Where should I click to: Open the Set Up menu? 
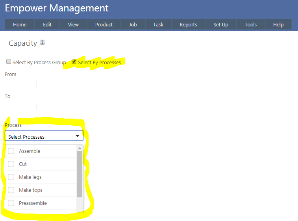[221, 24]
